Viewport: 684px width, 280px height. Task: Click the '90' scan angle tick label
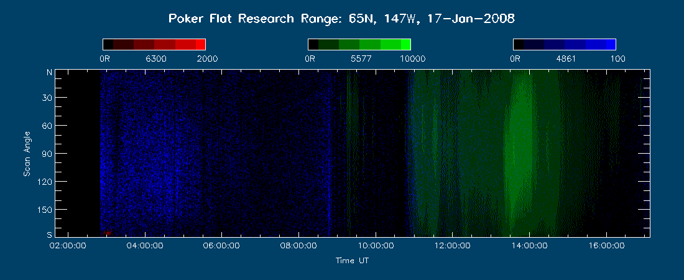coord(47,153)
